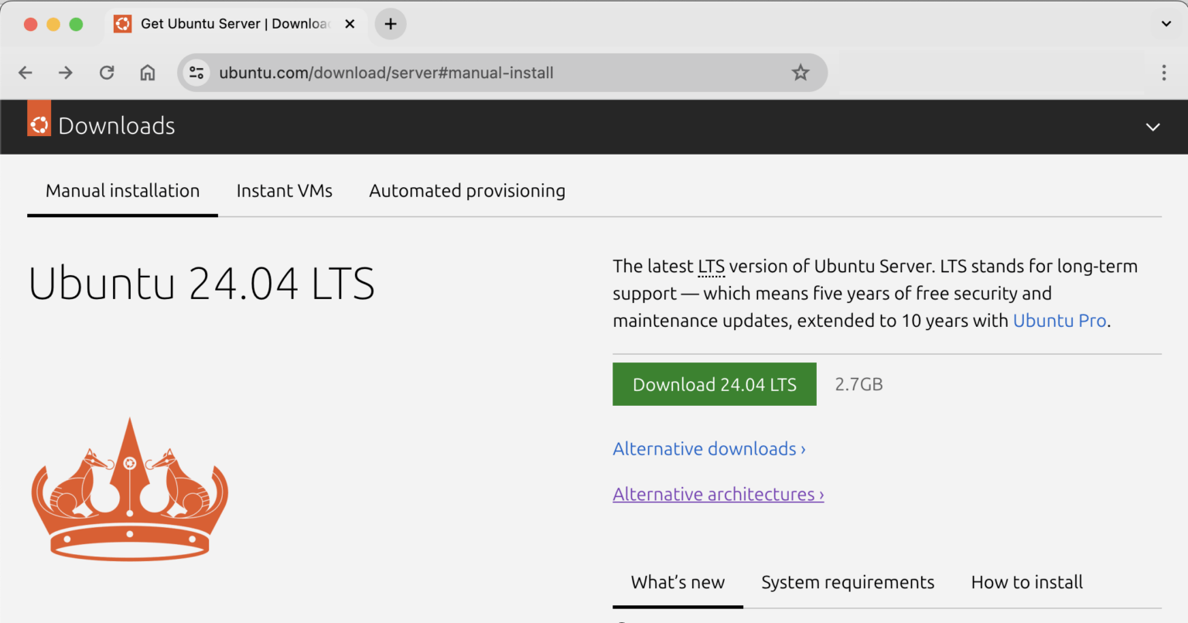Click Download 24.04 LTS

(714, 384)
